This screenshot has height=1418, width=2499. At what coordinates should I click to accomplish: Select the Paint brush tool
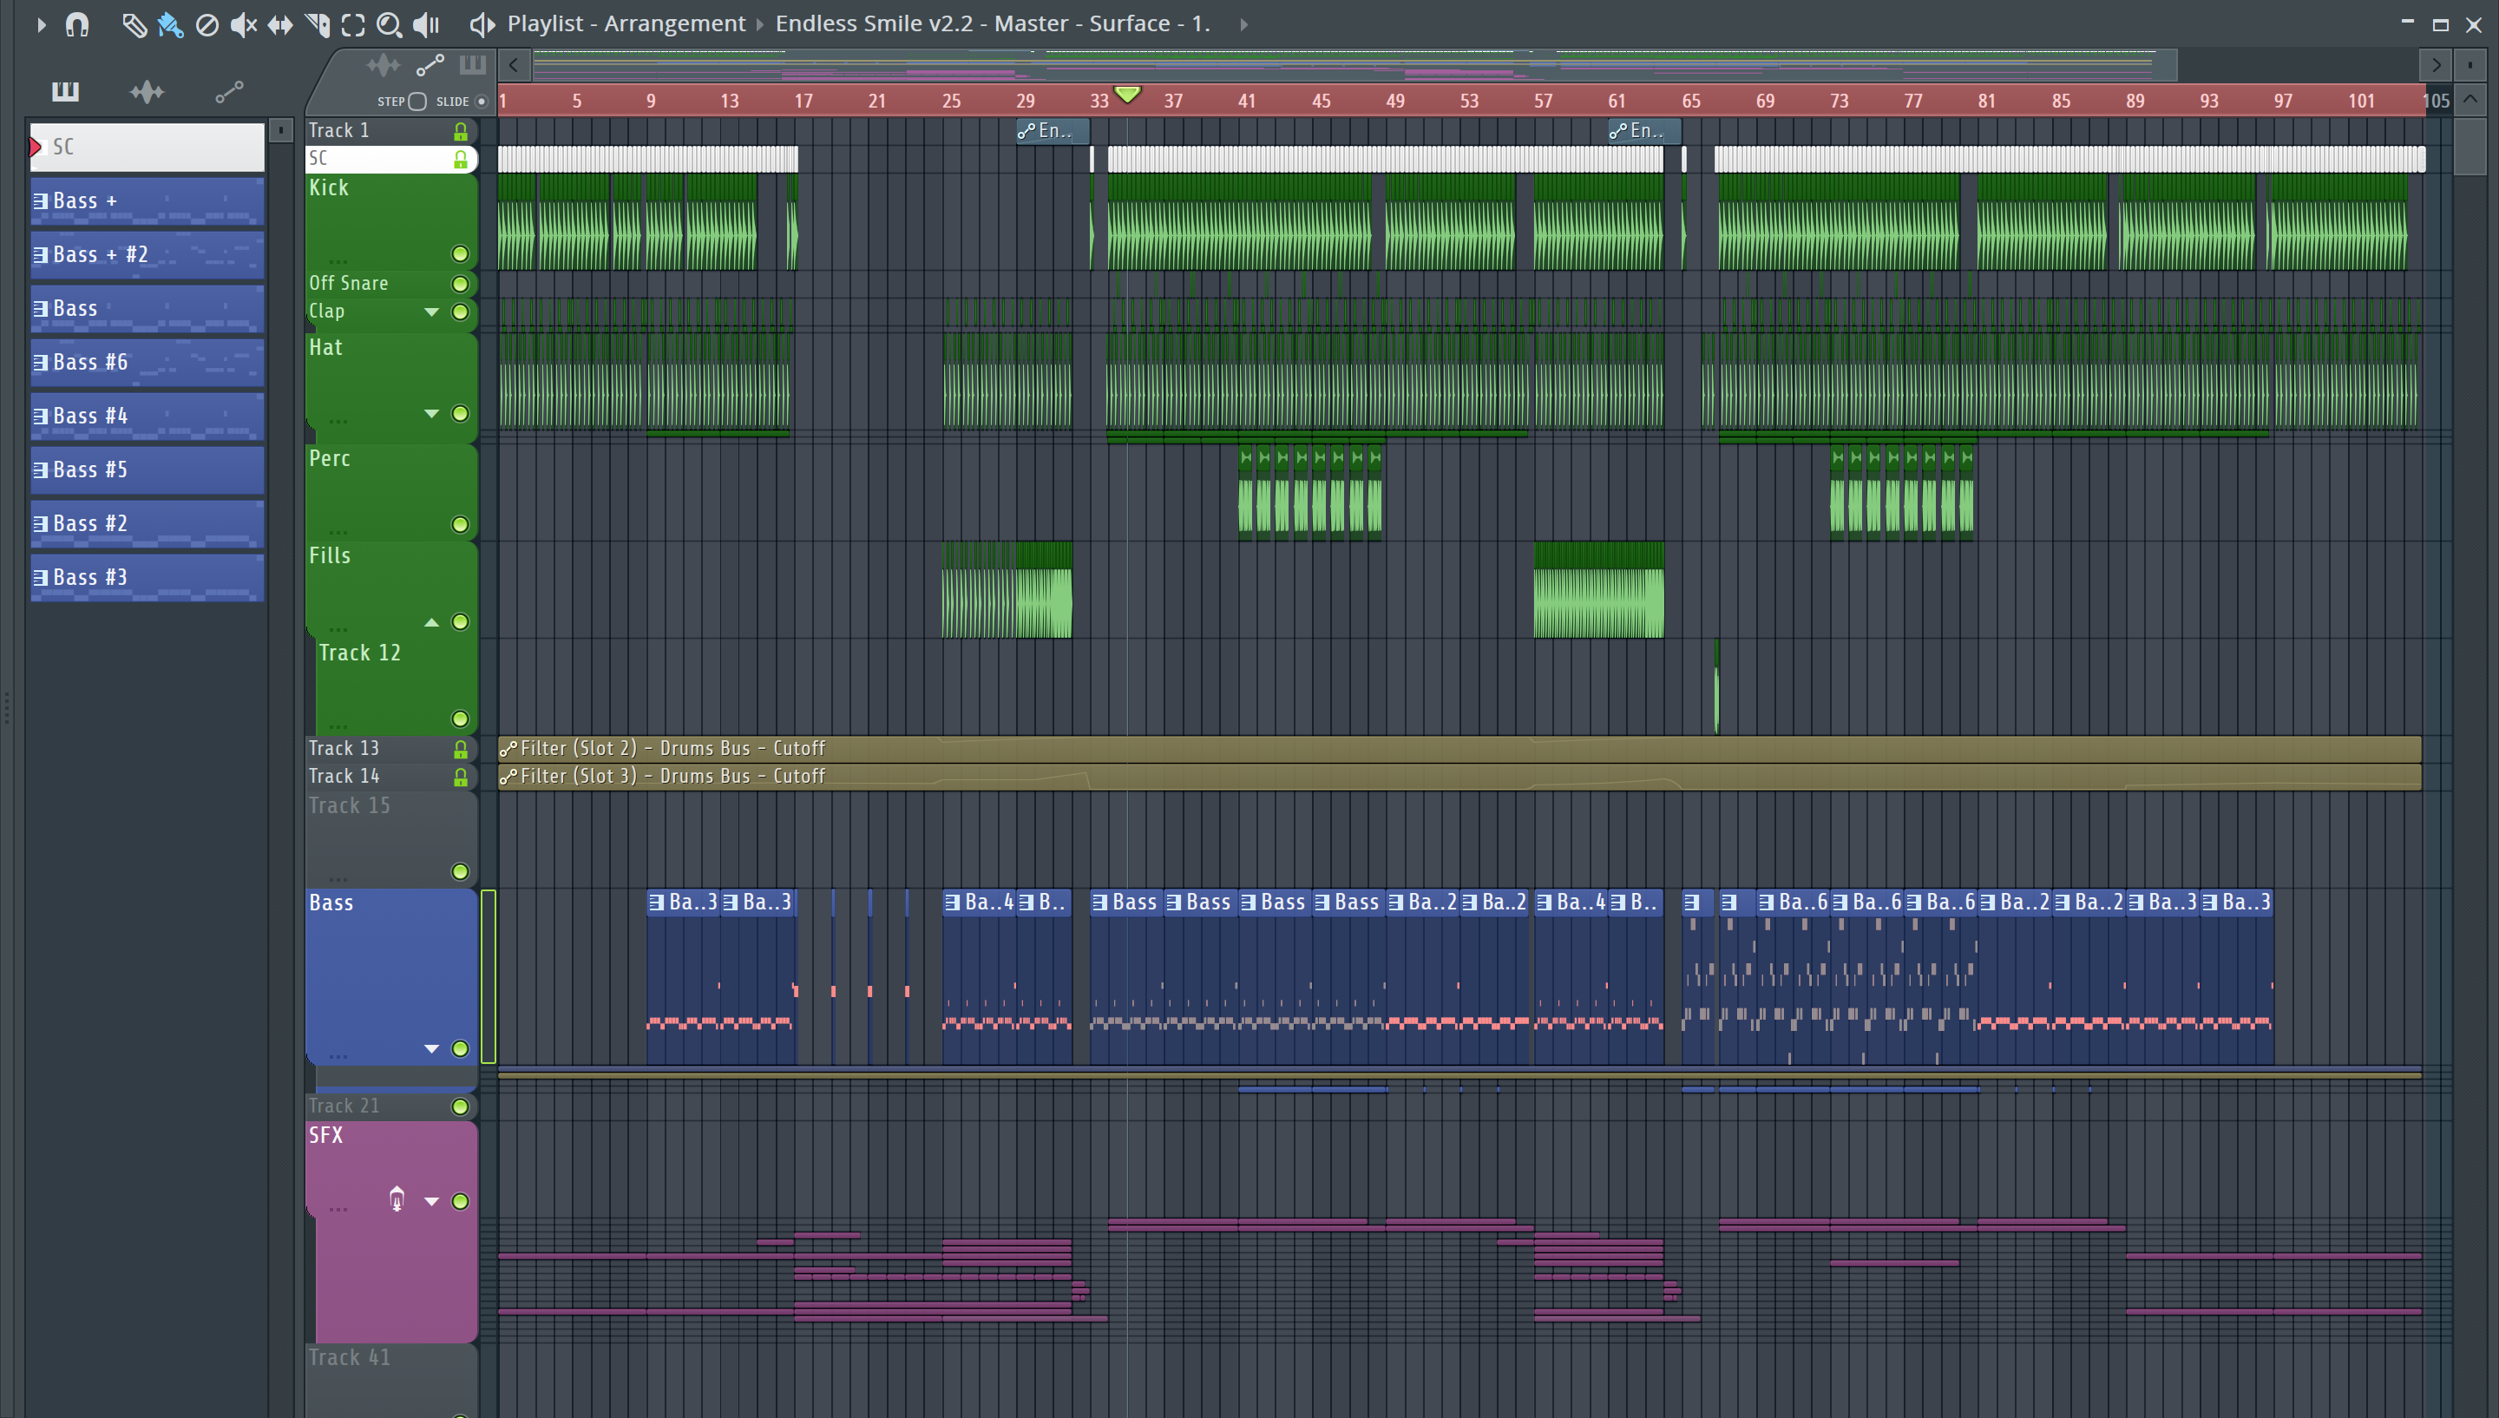[x=170, y=23]
